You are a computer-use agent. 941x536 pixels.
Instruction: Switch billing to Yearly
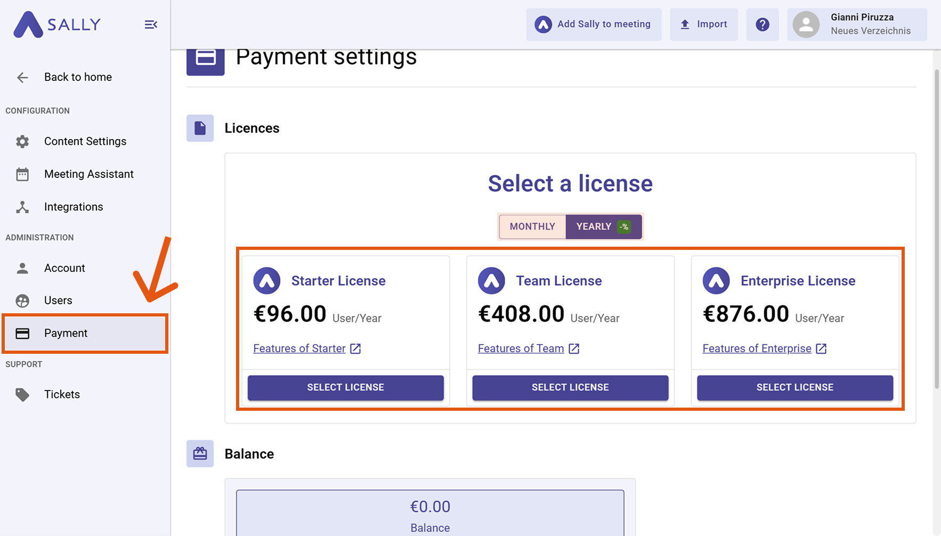pos(603,226)
